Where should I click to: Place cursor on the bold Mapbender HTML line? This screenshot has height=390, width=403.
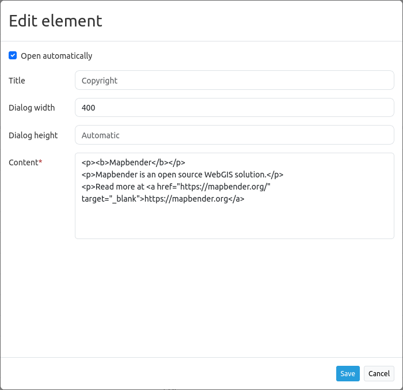(133, 162)
